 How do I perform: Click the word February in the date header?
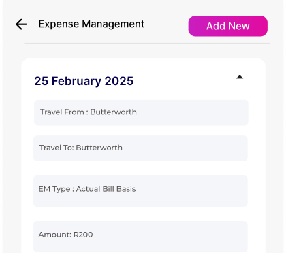click(76, 81)
